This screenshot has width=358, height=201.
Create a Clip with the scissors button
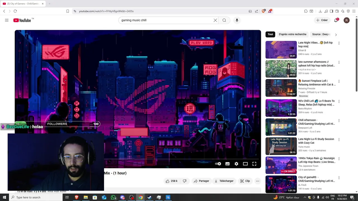(245, 181)
